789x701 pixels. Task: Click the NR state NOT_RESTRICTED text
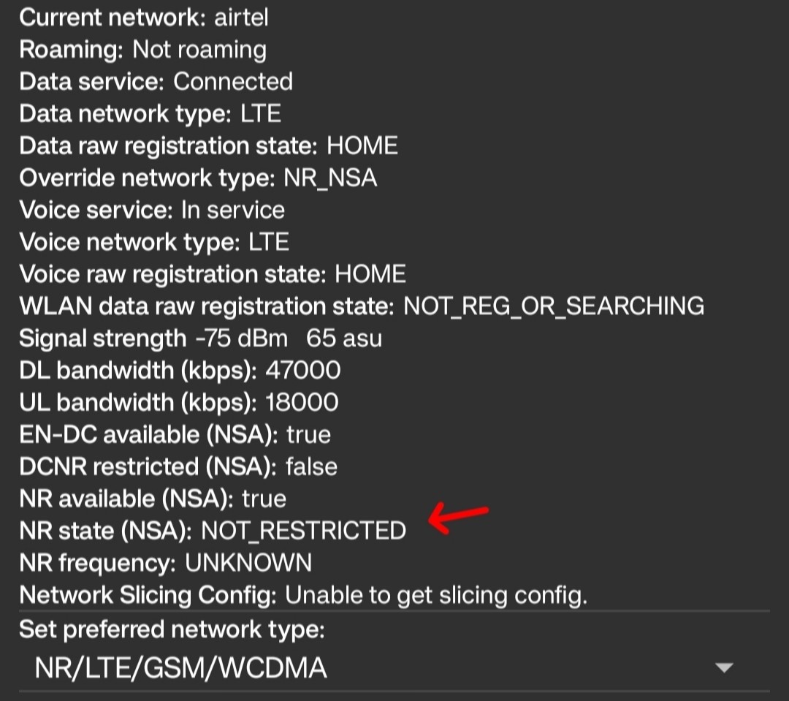[303, 530]
